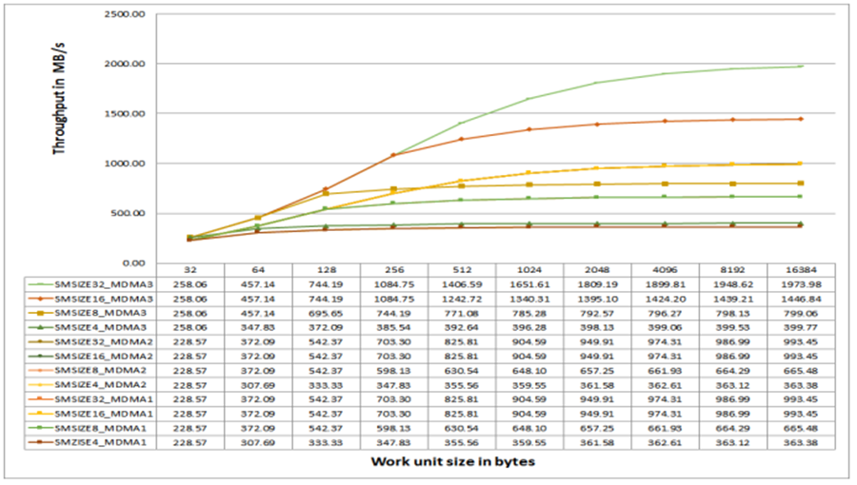Click the 1899.81 table cell
The width and height of the screenshot is (857, 485).
coord(666,284)
